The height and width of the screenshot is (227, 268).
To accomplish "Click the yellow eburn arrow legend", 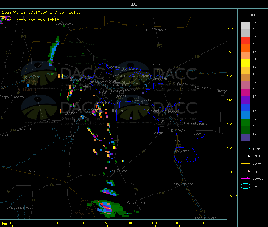I will point(245,164).
